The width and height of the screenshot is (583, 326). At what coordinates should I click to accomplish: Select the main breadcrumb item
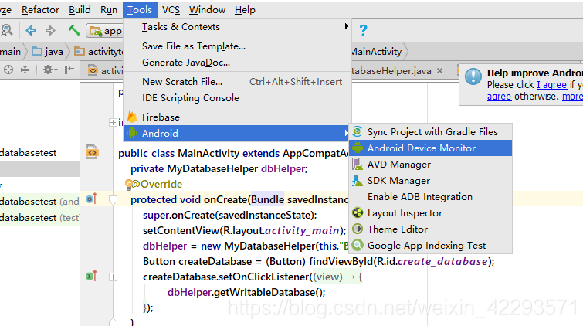tap(10, 51)
